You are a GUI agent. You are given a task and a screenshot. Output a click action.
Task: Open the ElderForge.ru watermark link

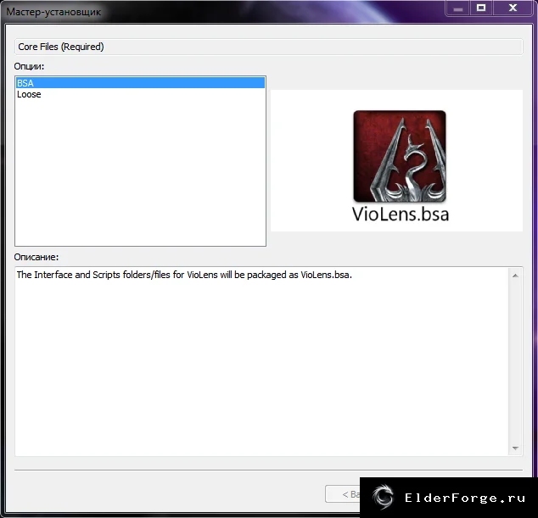coord(465,498)
